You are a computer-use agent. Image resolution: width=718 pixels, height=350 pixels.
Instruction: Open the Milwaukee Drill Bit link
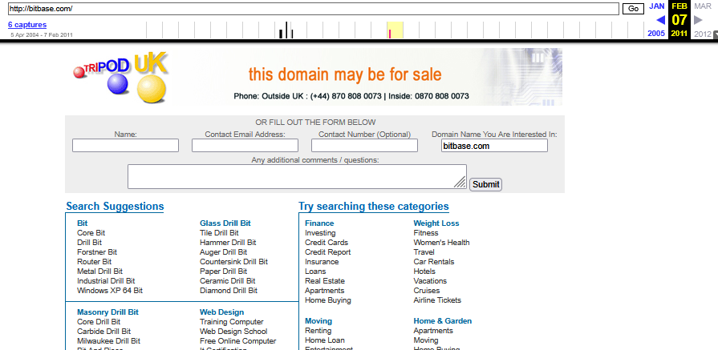[x=108, y=341]
